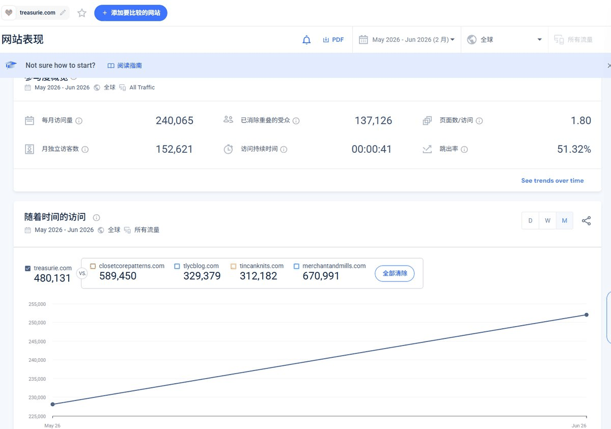This screenshot has height=429, width=611.
Task: Click the 访问持续时间 stopwatch icon
Action: [228, 149]
